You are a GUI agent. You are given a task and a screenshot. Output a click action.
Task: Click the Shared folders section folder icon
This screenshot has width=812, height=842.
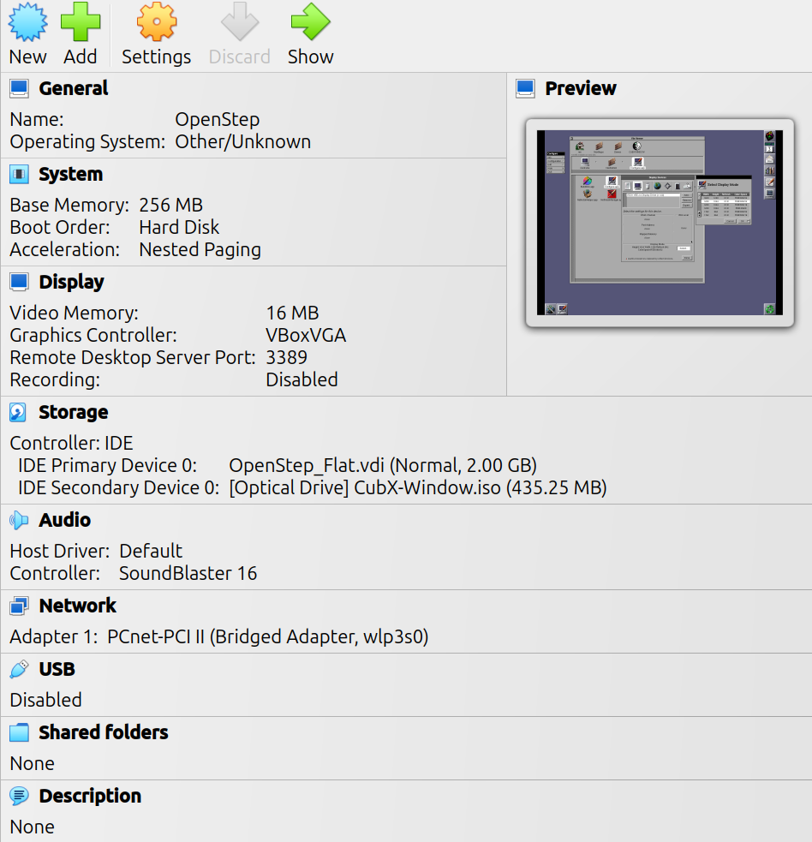point(19,733)
